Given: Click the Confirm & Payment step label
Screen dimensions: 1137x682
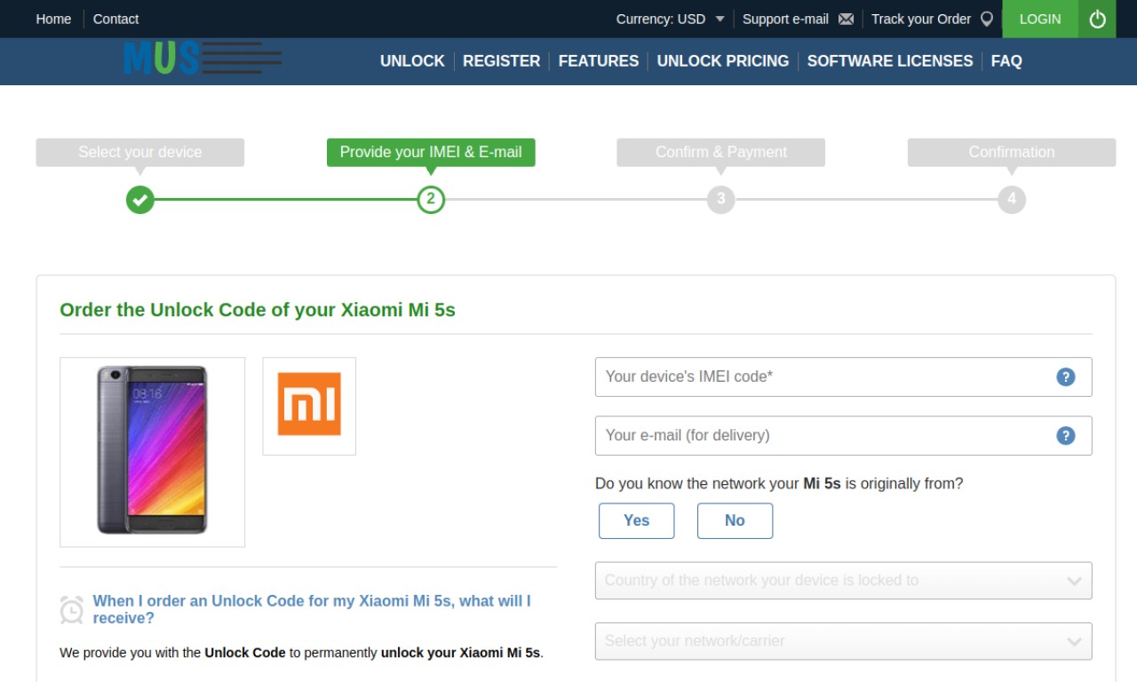Looking at the screenshot, I should click(721, 152).
